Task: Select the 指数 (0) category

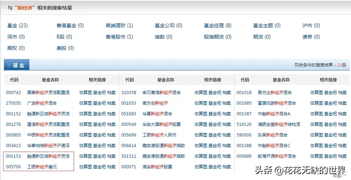Action: [x=163, y=37]
